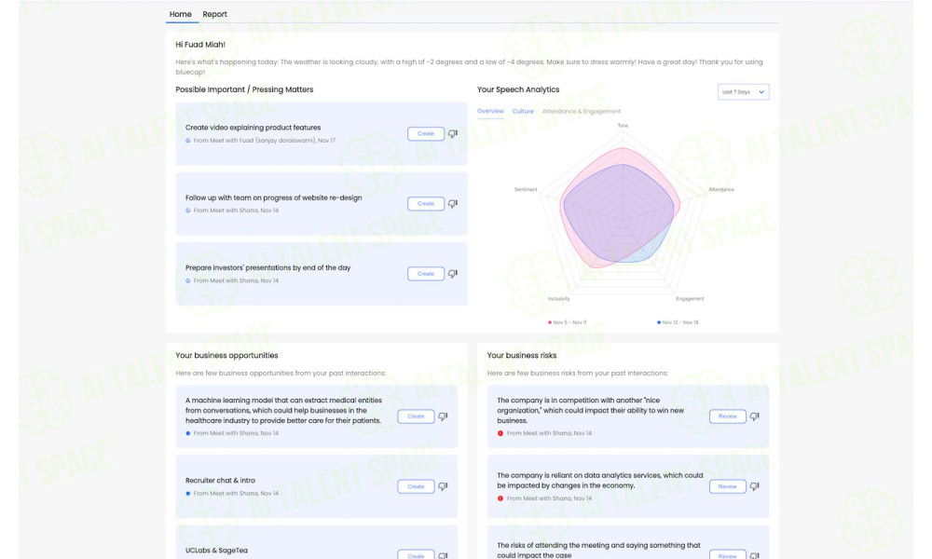This screenshot has width=932, height=559.
Task: Thumbs down the website re-design follow up
Action: point(453,204)
